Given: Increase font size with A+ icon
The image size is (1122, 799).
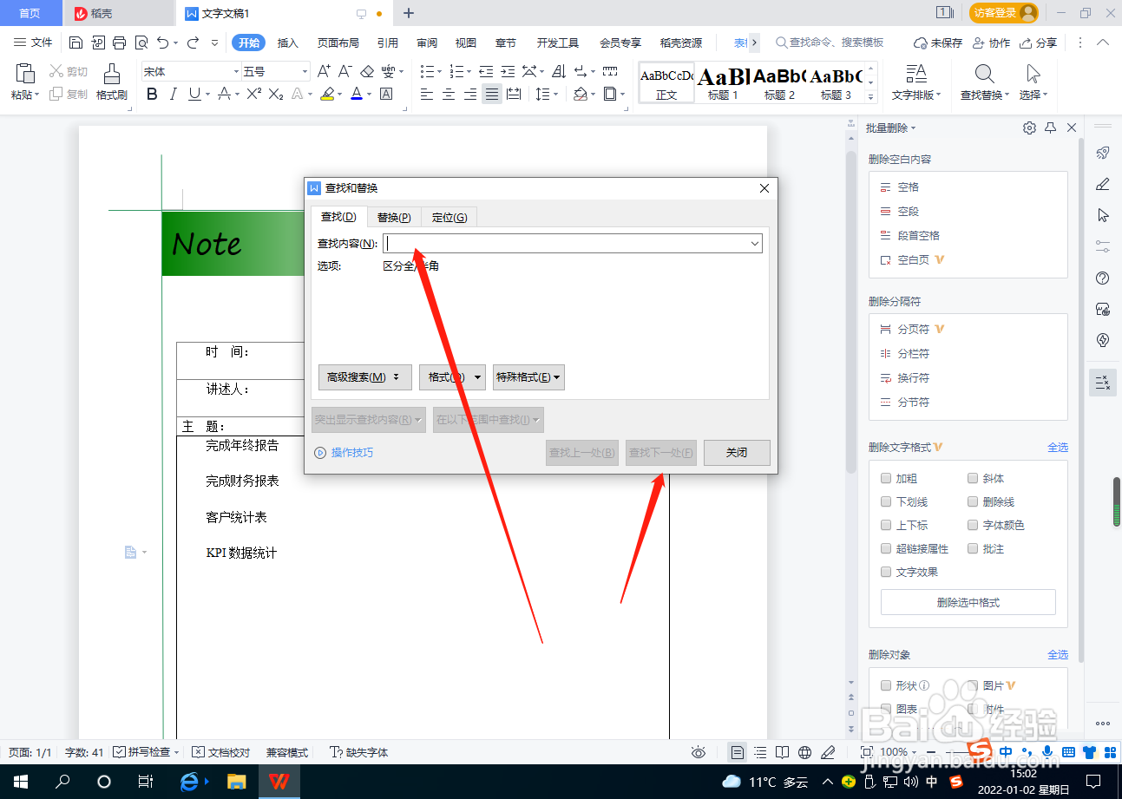Looking at the screenshot, I should tap(324, 71).
